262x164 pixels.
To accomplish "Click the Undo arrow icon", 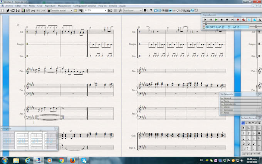I will coord(38,10).
